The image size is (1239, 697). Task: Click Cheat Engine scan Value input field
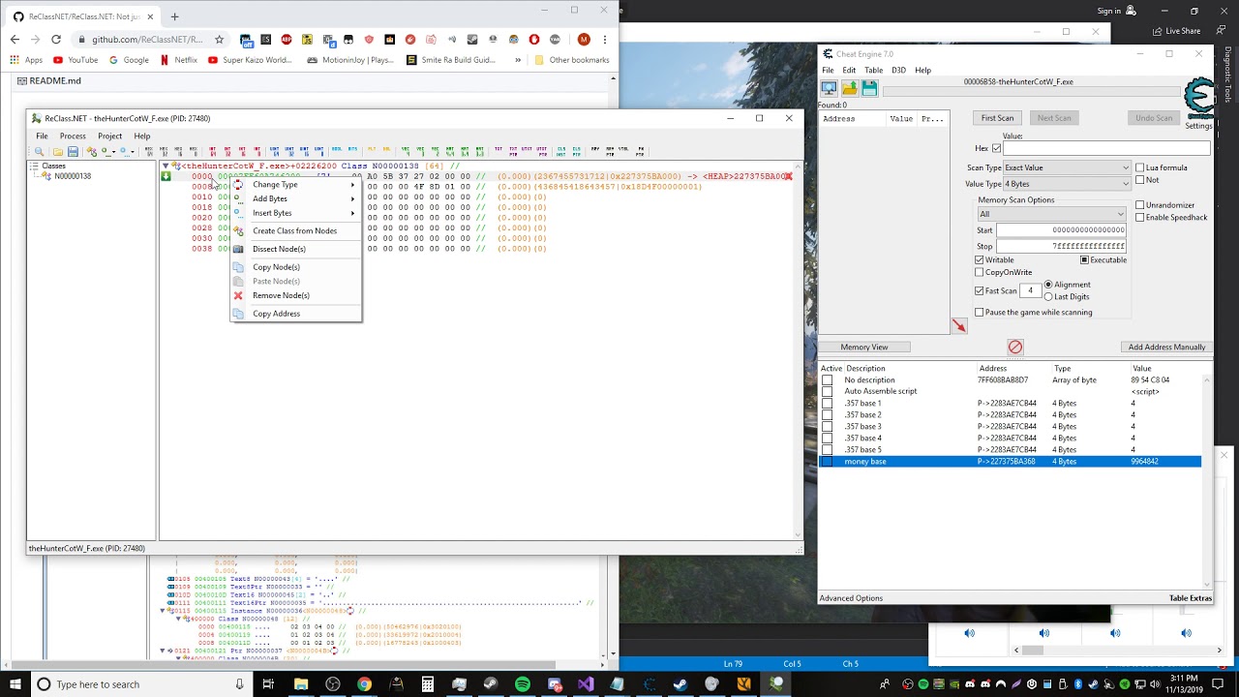[1106, 148]
